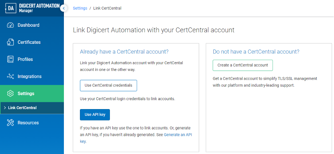The image size is (334, 154).
Task: Click the Integrations nodes icon
Action: (x=10, y=77)
